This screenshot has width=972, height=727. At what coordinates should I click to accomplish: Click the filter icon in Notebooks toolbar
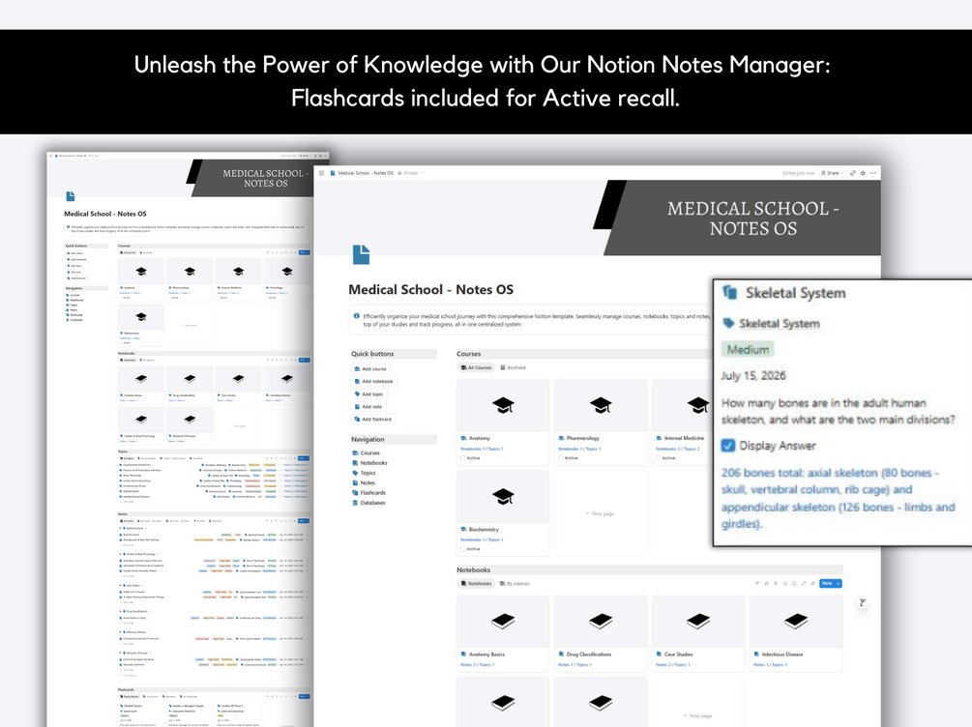coord(757,583)
